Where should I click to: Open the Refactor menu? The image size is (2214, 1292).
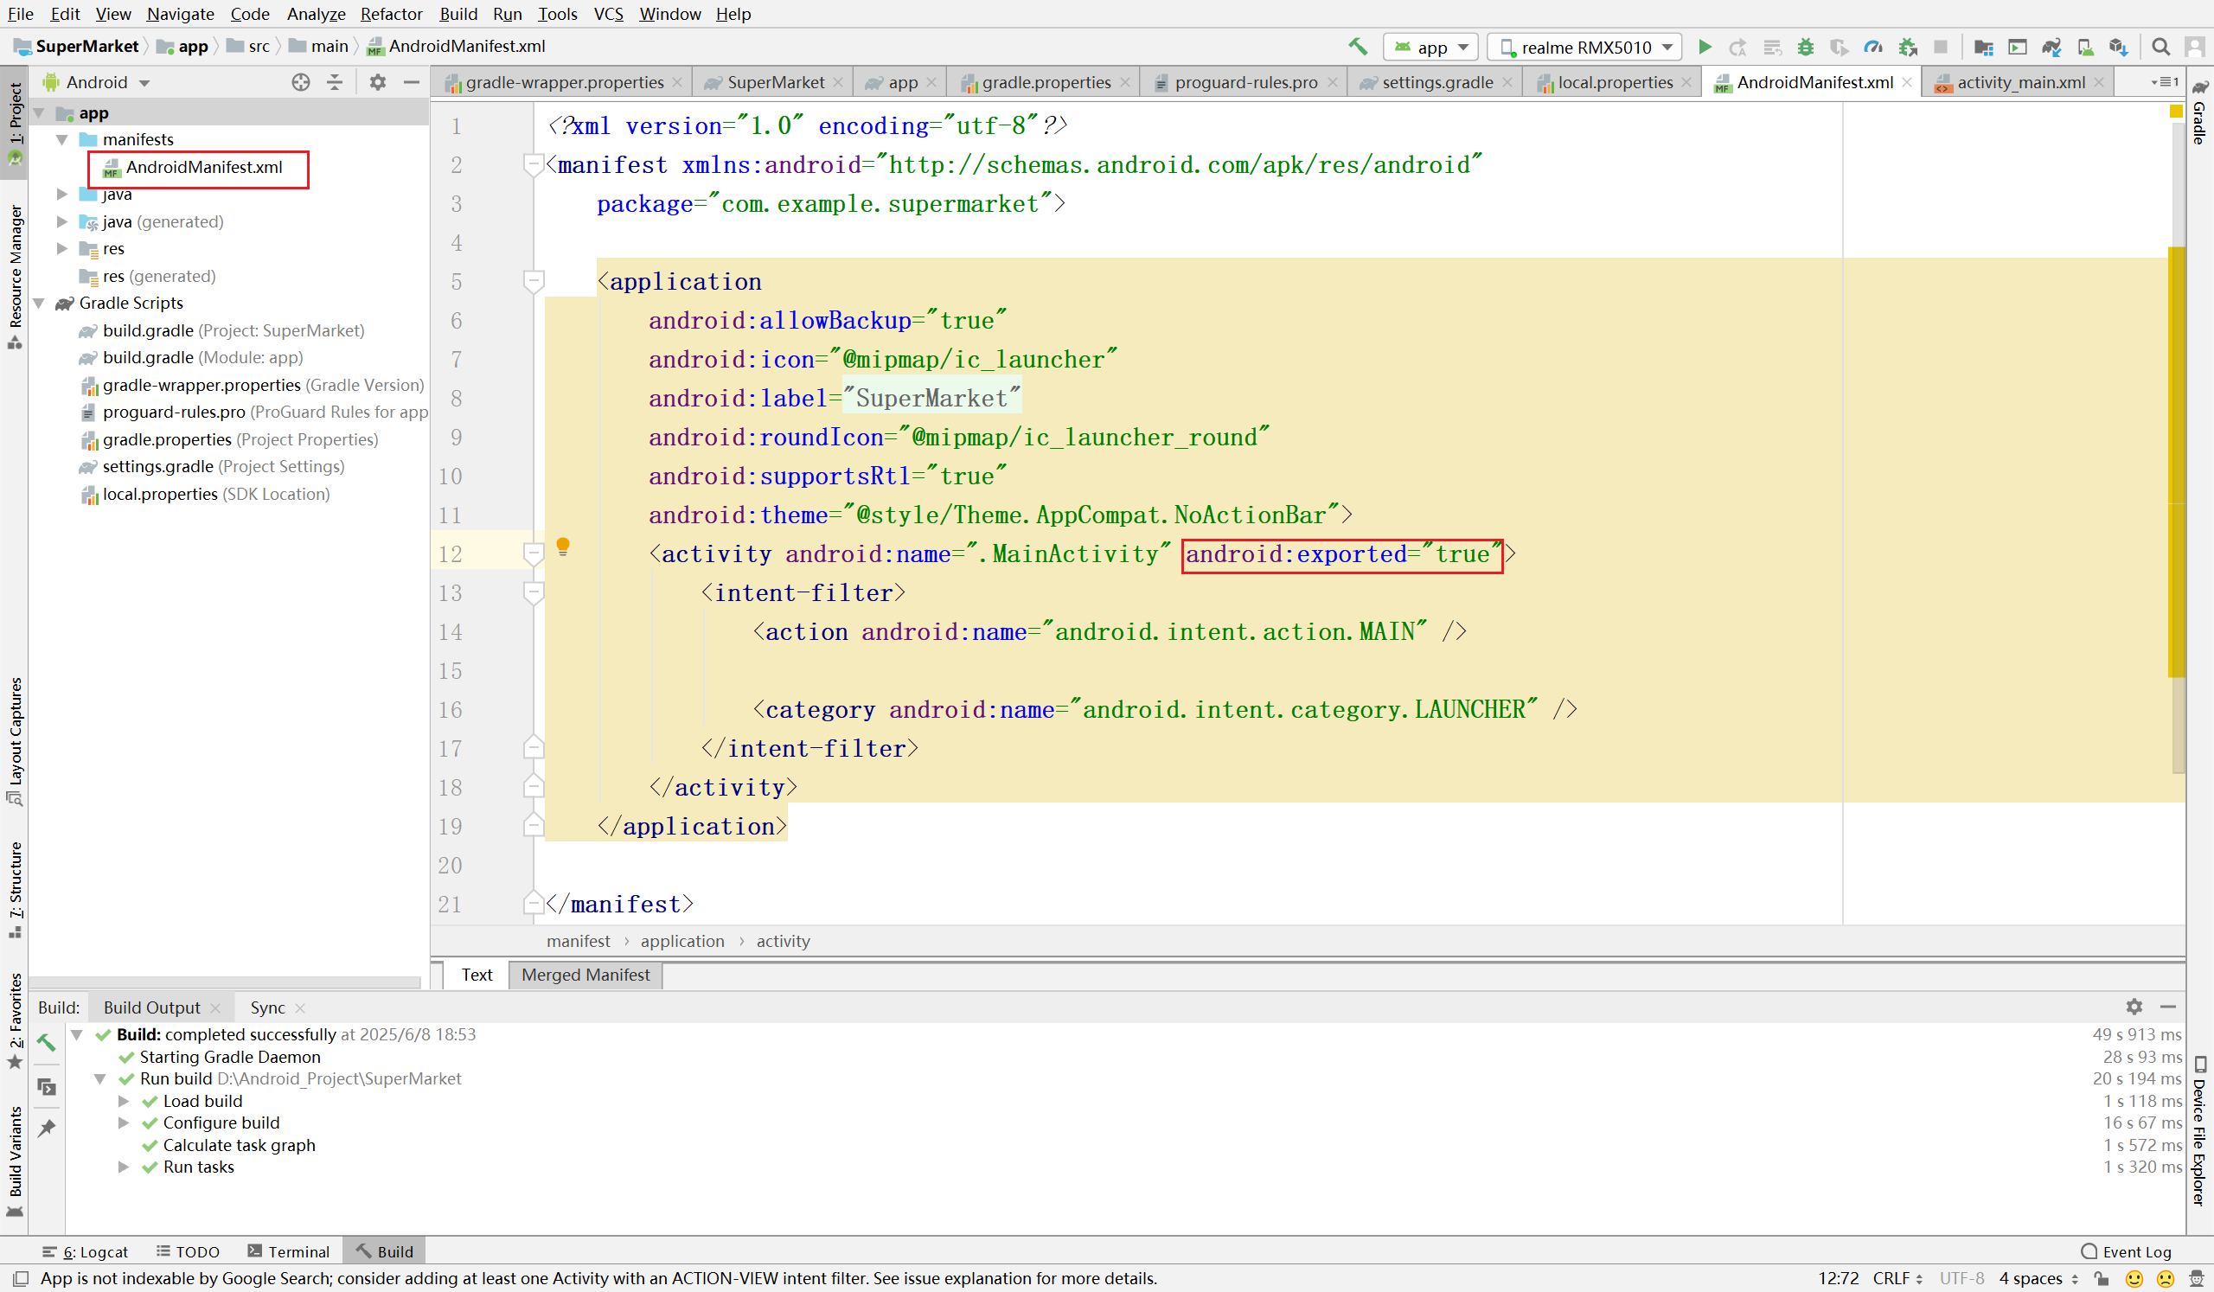point(391,14)
